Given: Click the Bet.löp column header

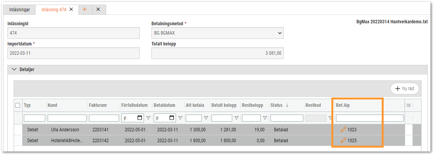Looking at the screenshot, I should (x=343, y=105).
